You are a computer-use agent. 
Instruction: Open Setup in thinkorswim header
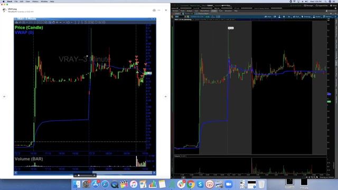point(333,6)
